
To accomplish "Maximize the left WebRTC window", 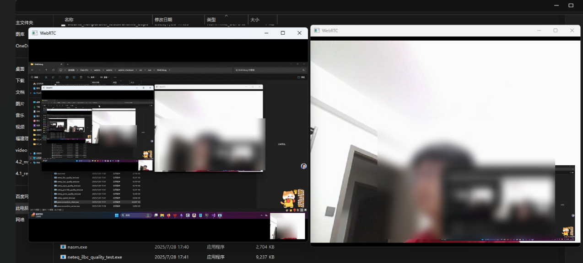I will tap(283, 33).
